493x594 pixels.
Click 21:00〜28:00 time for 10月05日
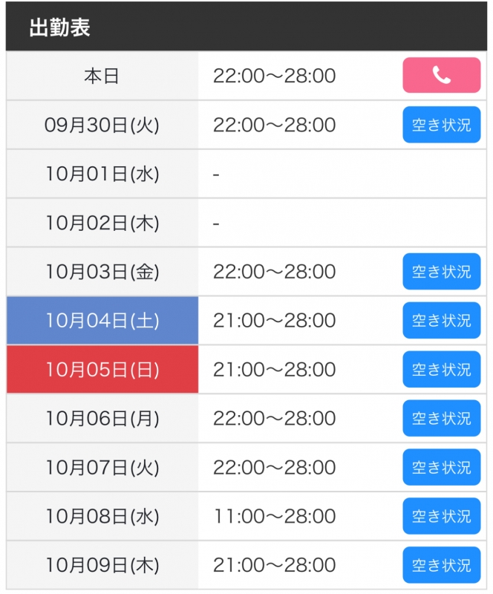click(274, 370)
